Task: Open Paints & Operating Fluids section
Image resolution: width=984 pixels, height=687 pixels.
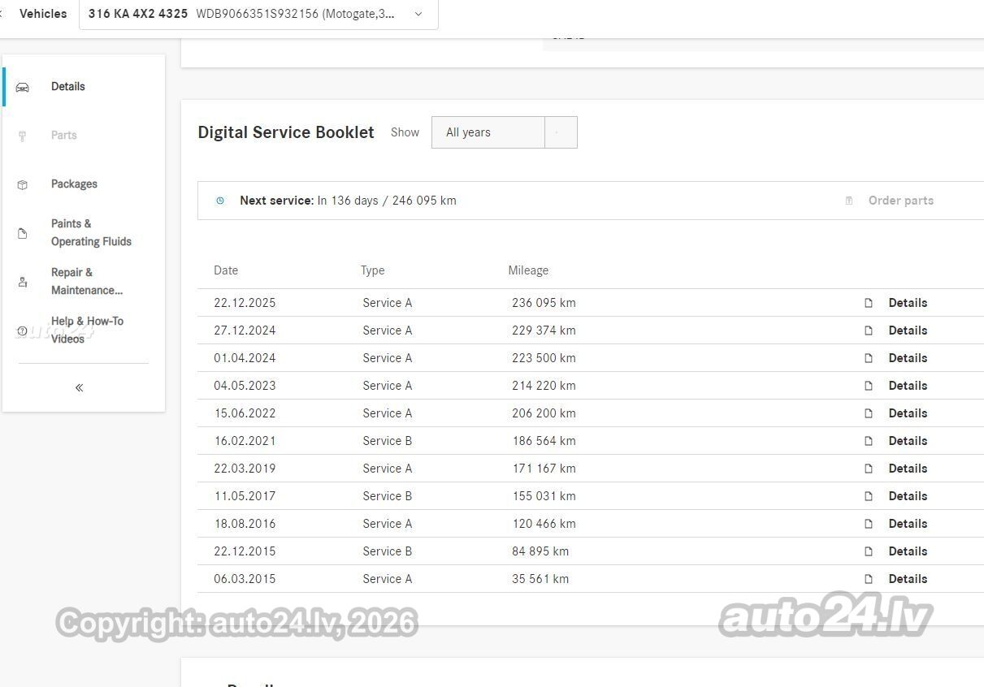Action: (x=91, y=232)
